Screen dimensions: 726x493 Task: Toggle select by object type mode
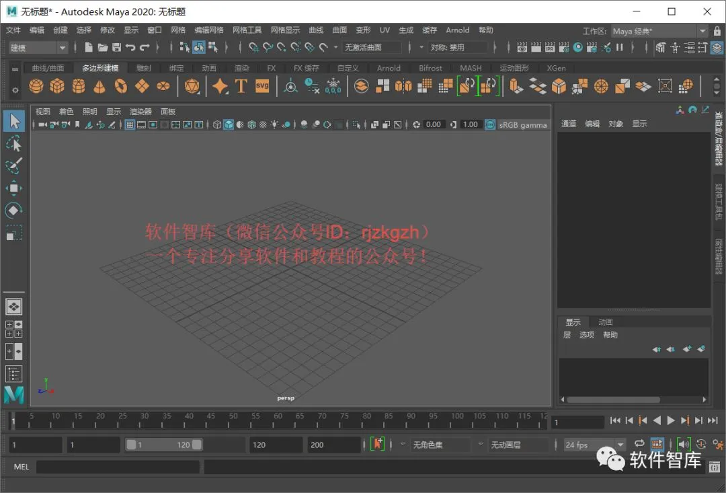(x=198, y=47)
